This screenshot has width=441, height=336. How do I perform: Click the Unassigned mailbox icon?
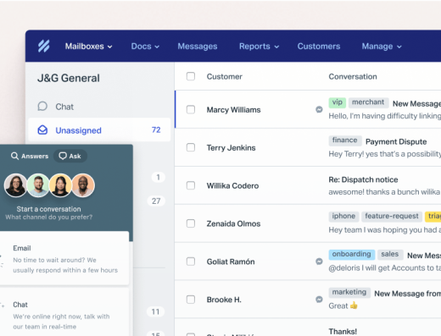tap(42, 130)
